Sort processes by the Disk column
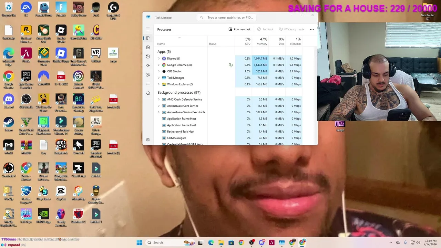The height and width of the screenshot is (248, 441). coord(281,41)
